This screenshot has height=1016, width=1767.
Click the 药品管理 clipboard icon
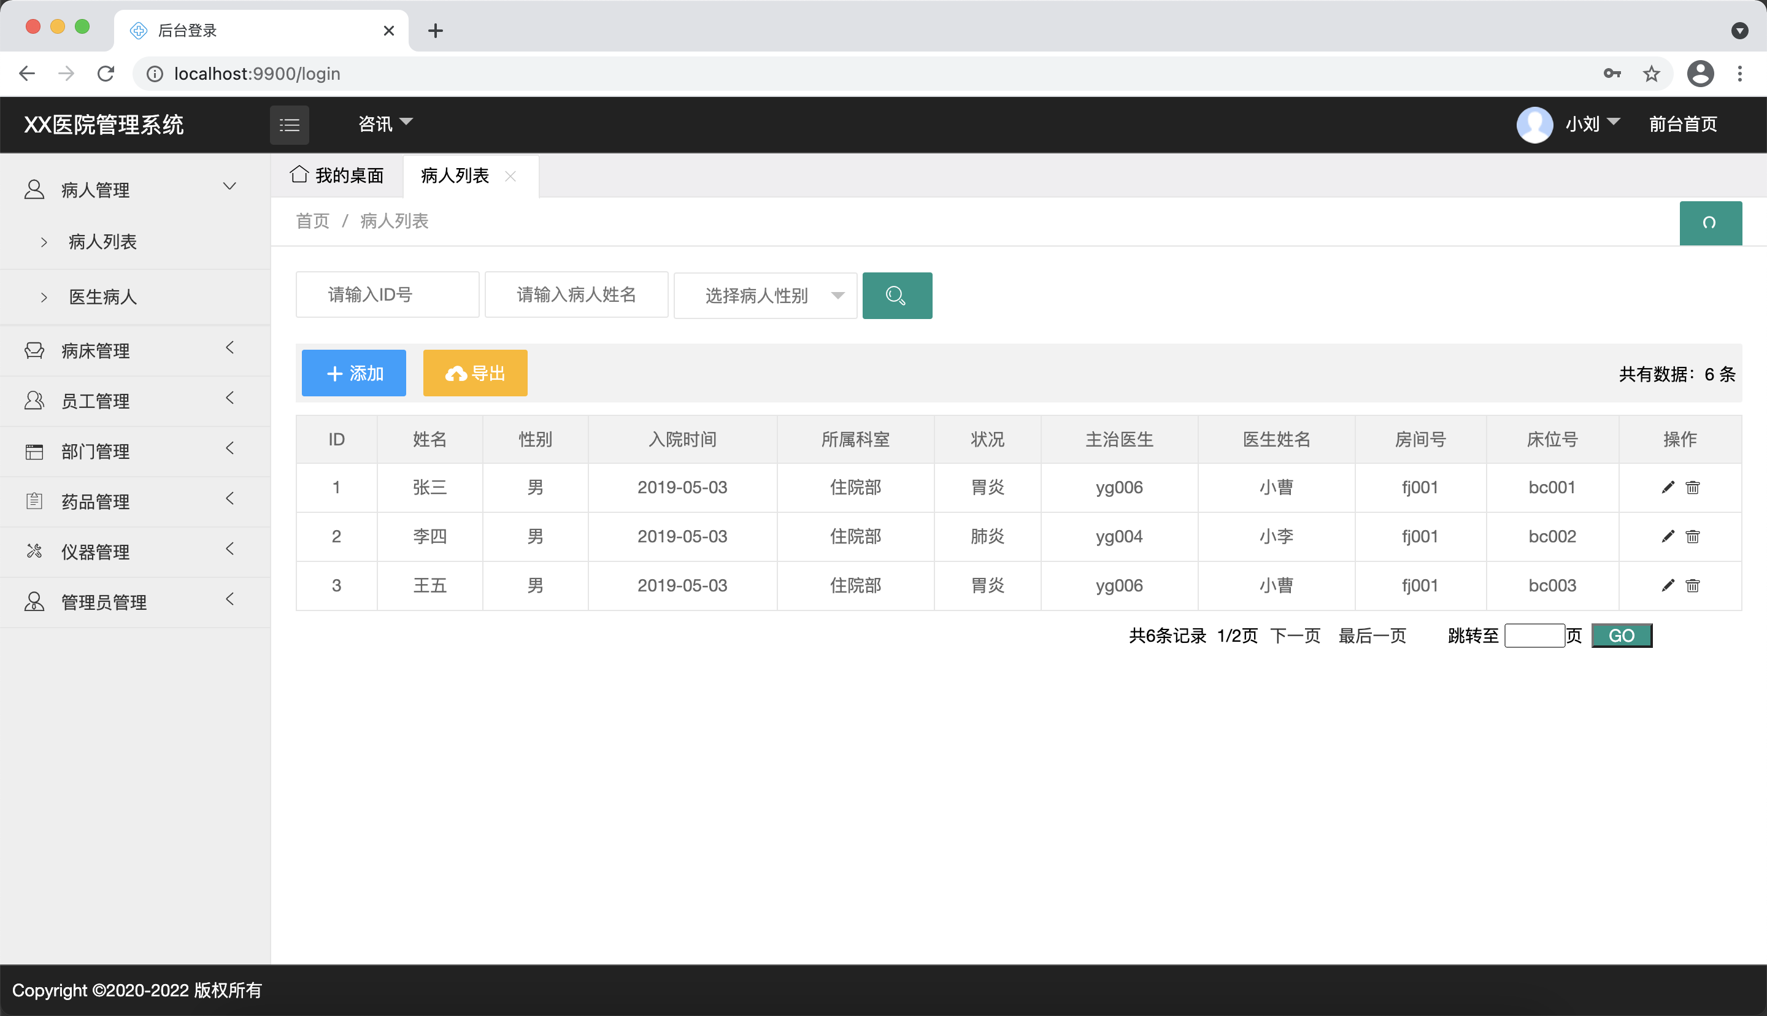(34, 501)
